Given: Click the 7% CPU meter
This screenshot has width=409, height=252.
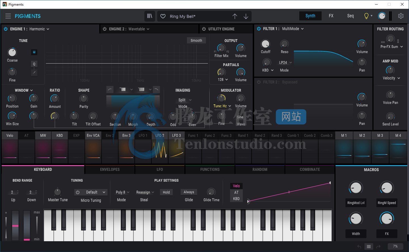Looking at the screenshot, I should tap(395, 246).
